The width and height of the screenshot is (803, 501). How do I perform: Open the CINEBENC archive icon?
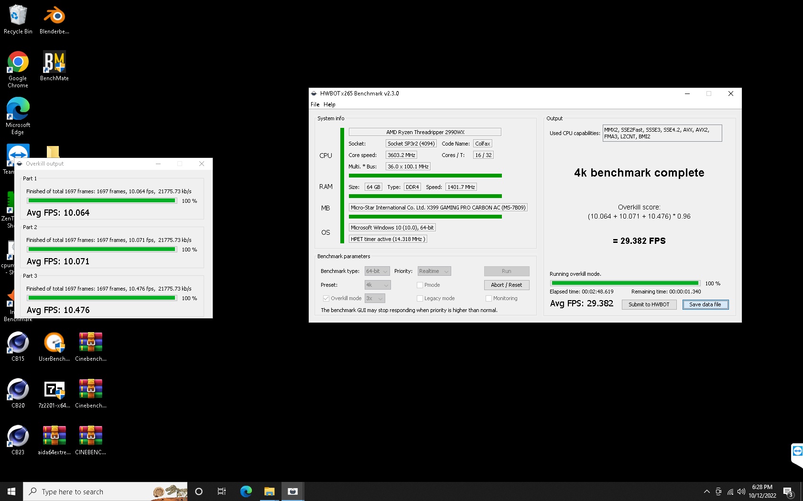91,440
